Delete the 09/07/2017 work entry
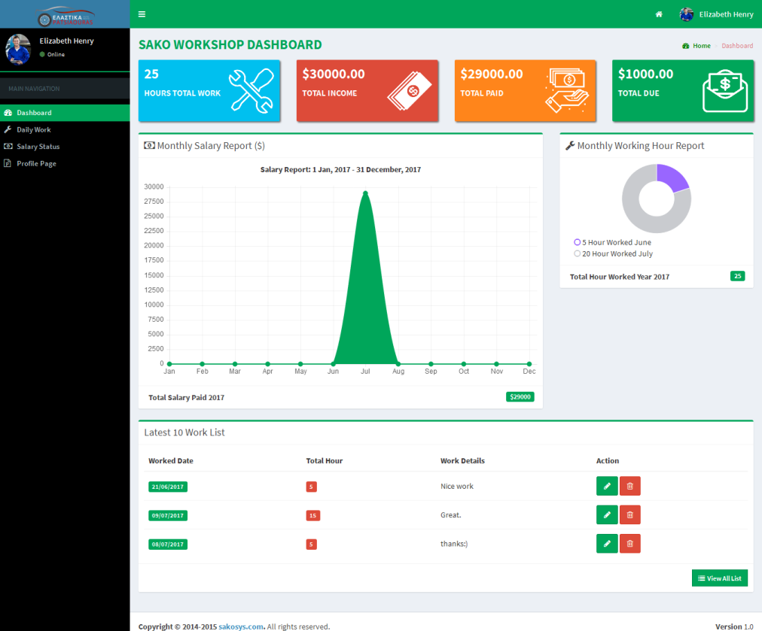The width and height of the screenshot is (762, 631). (630, 515)
